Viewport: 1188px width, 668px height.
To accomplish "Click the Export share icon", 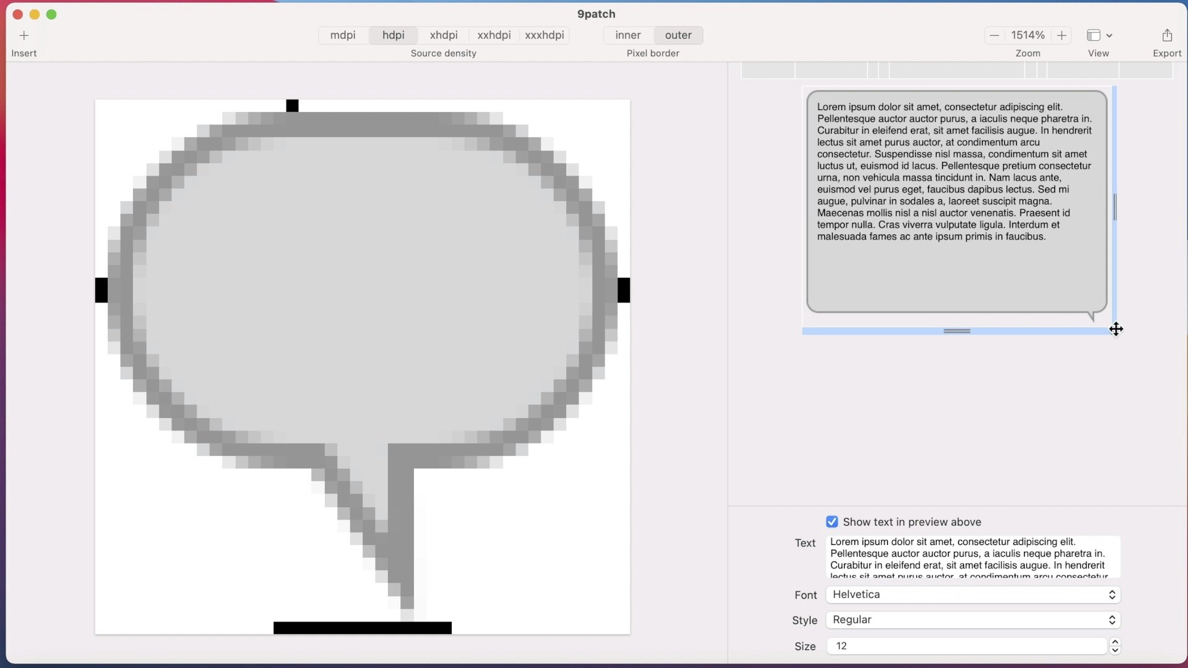I will [x=1167, y=35].
